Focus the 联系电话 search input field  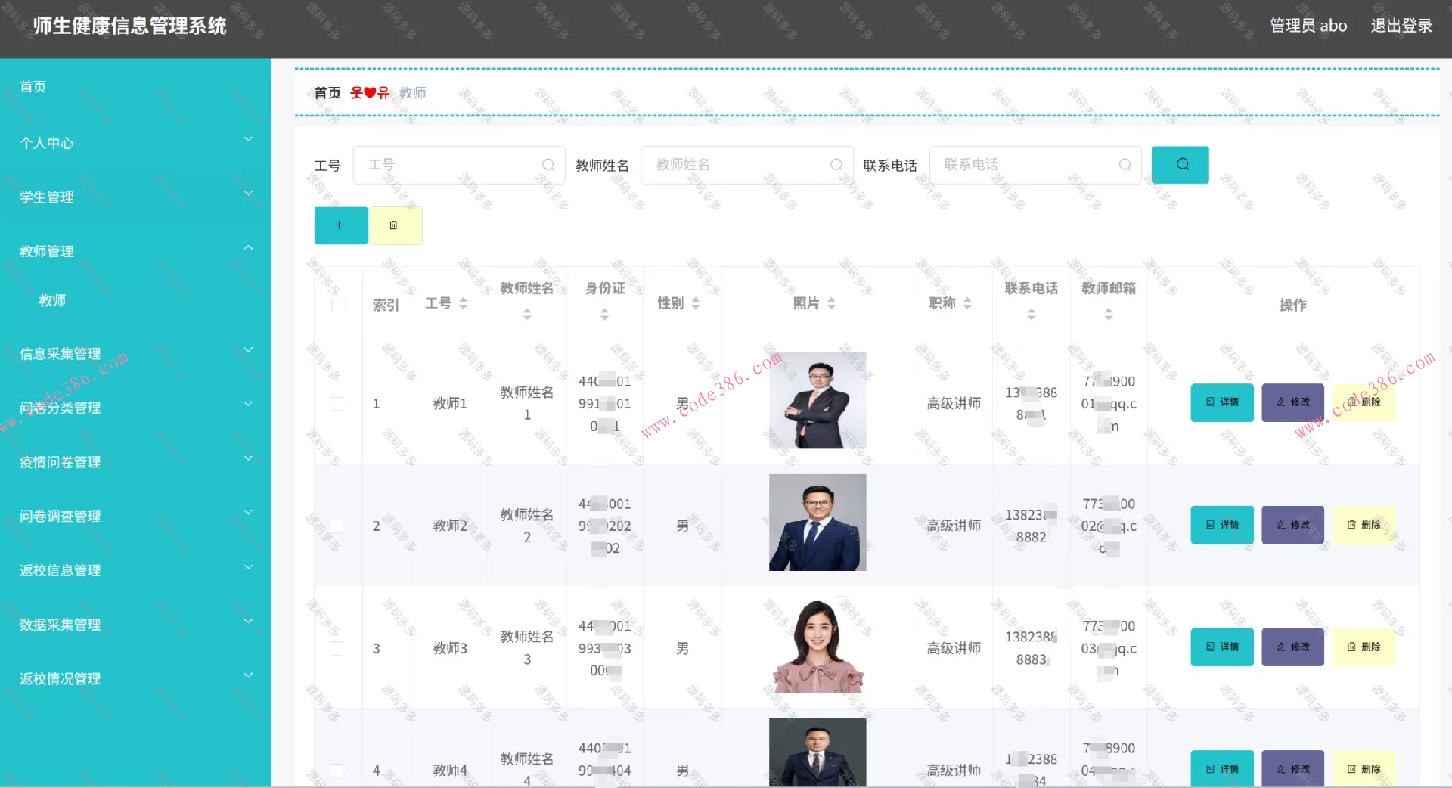pyautogui.click(x=1035, y=165)
